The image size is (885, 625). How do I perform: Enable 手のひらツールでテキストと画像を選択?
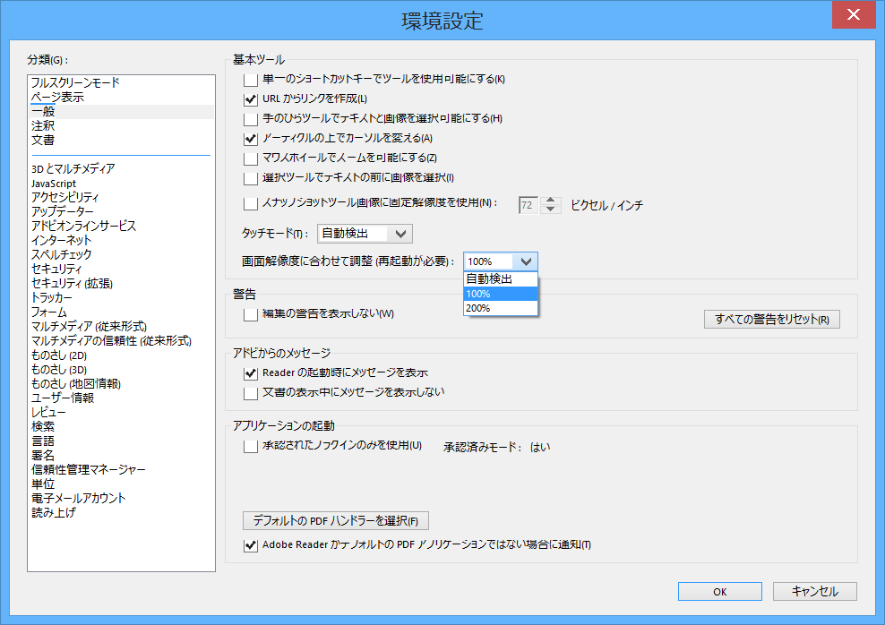(250, 118)
